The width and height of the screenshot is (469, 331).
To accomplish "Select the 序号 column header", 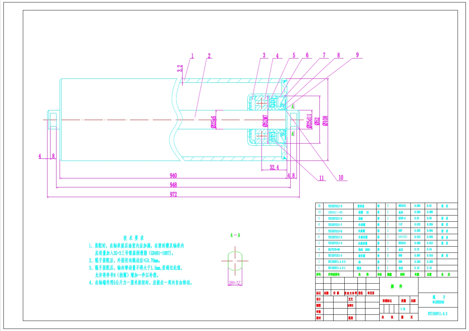I will (x=318, y=274).
